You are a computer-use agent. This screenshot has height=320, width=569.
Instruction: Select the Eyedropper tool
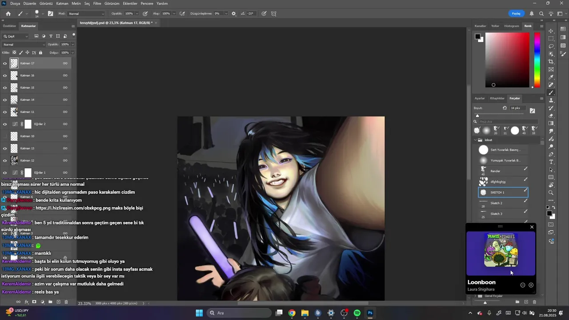(551, 77)
